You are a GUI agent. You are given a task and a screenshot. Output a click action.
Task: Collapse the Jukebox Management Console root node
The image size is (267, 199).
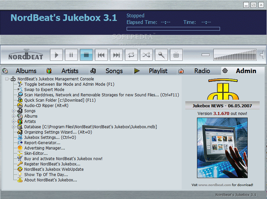[x=7, y=79]
